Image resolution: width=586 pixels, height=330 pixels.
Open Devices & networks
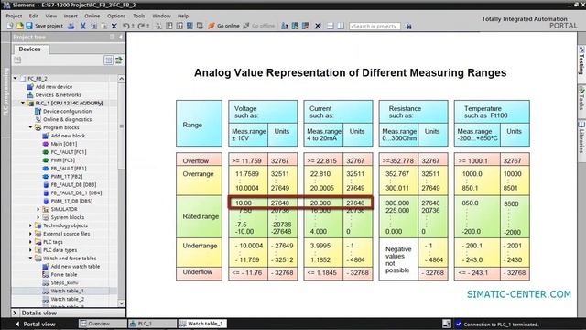[x=58, y=95]
